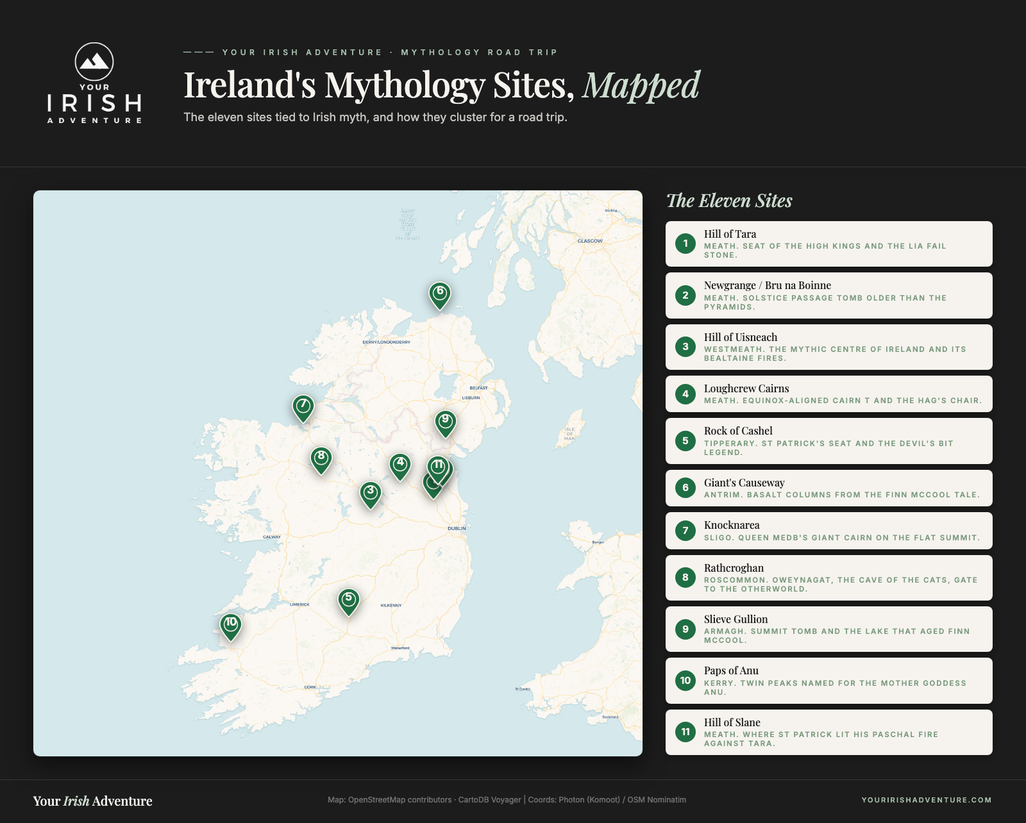This screenshot has width=1026, height=823.
Task: Click the 'Knocknarea' title
Action: 732,525
